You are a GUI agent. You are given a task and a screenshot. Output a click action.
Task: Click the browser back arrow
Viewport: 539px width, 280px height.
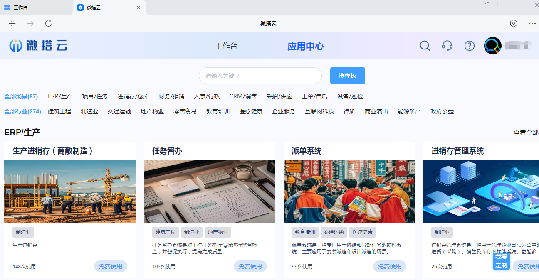coord(12,23)
